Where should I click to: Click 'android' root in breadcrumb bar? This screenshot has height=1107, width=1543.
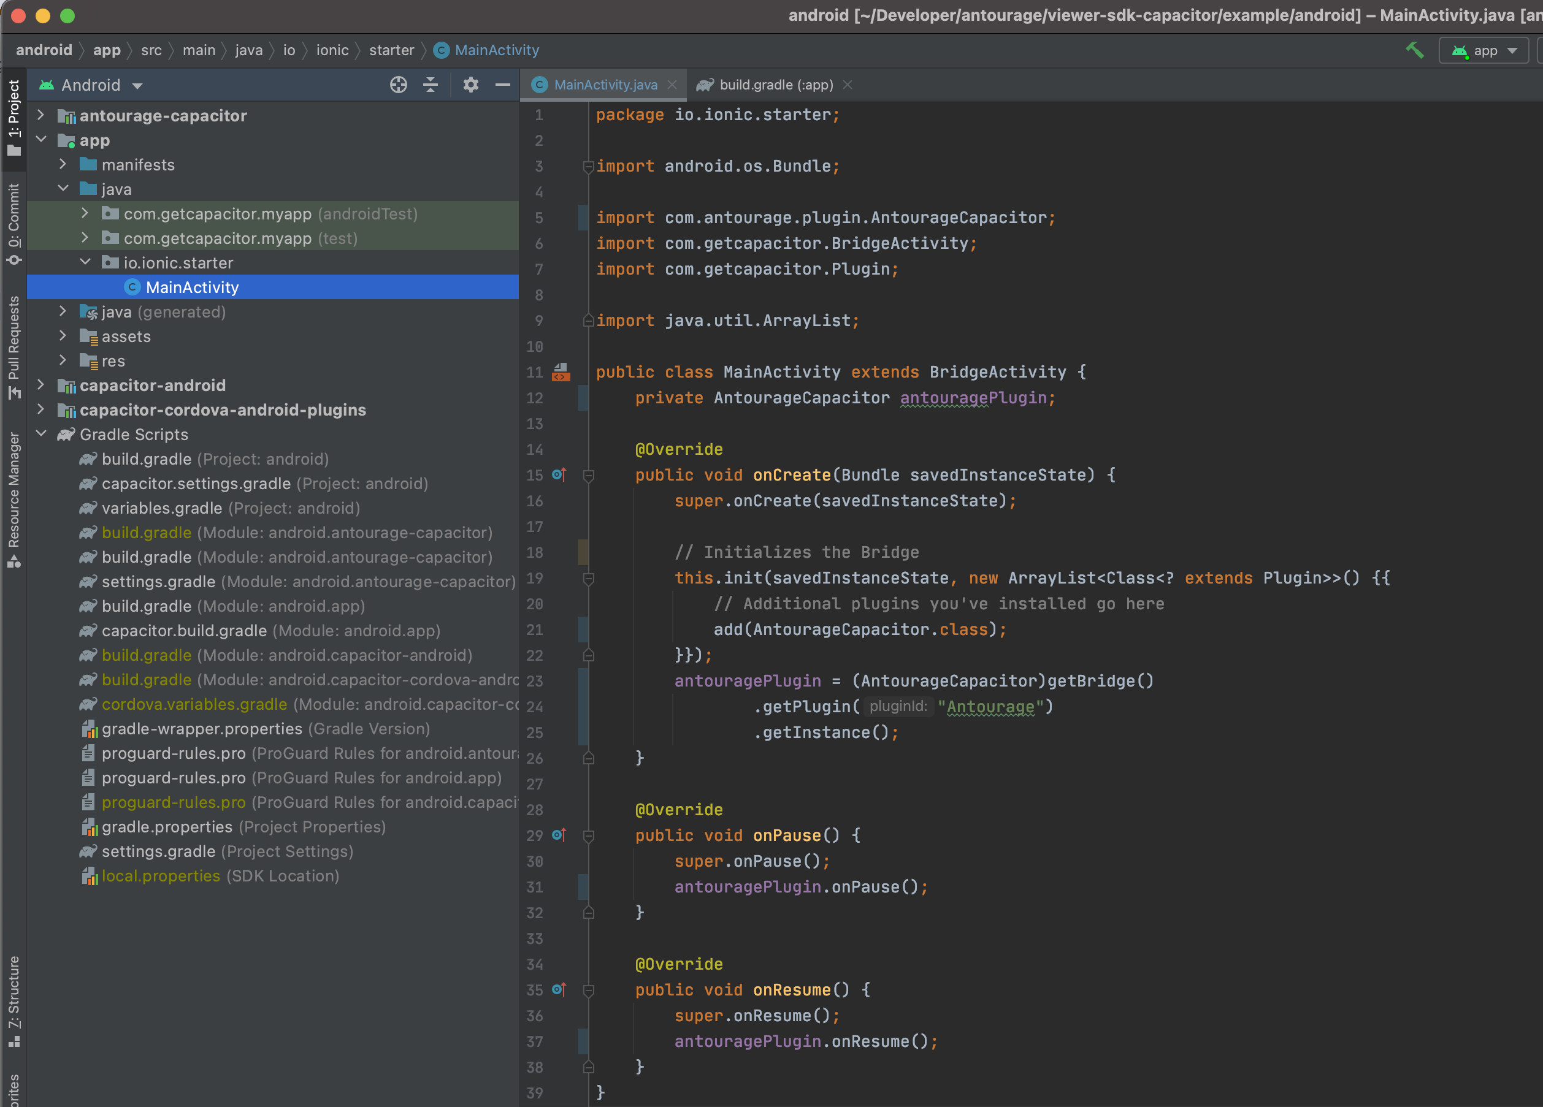(x=44, y=50)
